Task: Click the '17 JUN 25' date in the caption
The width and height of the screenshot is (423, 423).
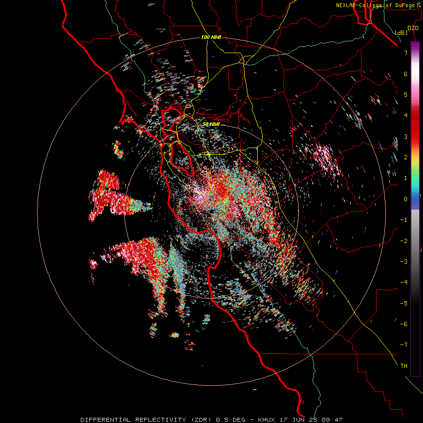Action: point(298,420)
